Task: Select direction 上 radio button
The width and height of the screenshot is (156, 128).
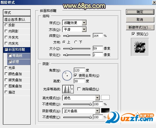Action: pos(64,42)
